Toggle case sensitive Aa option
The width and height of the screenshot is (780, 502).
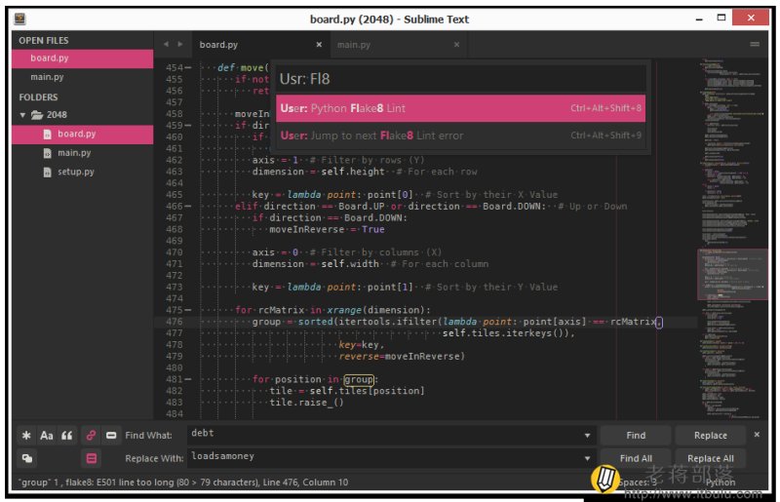(47, 436)
